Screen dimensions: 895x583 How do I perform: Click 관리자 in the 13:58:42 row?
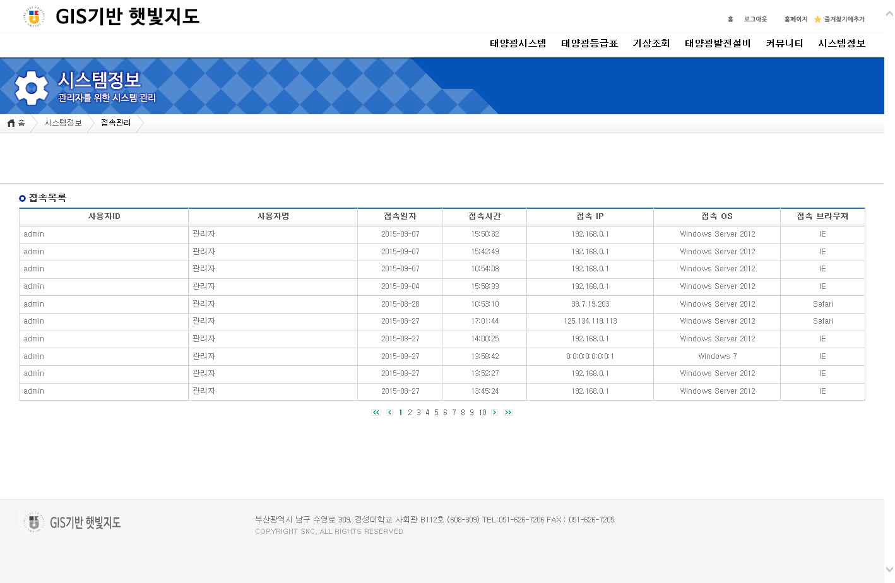[204, 356]
